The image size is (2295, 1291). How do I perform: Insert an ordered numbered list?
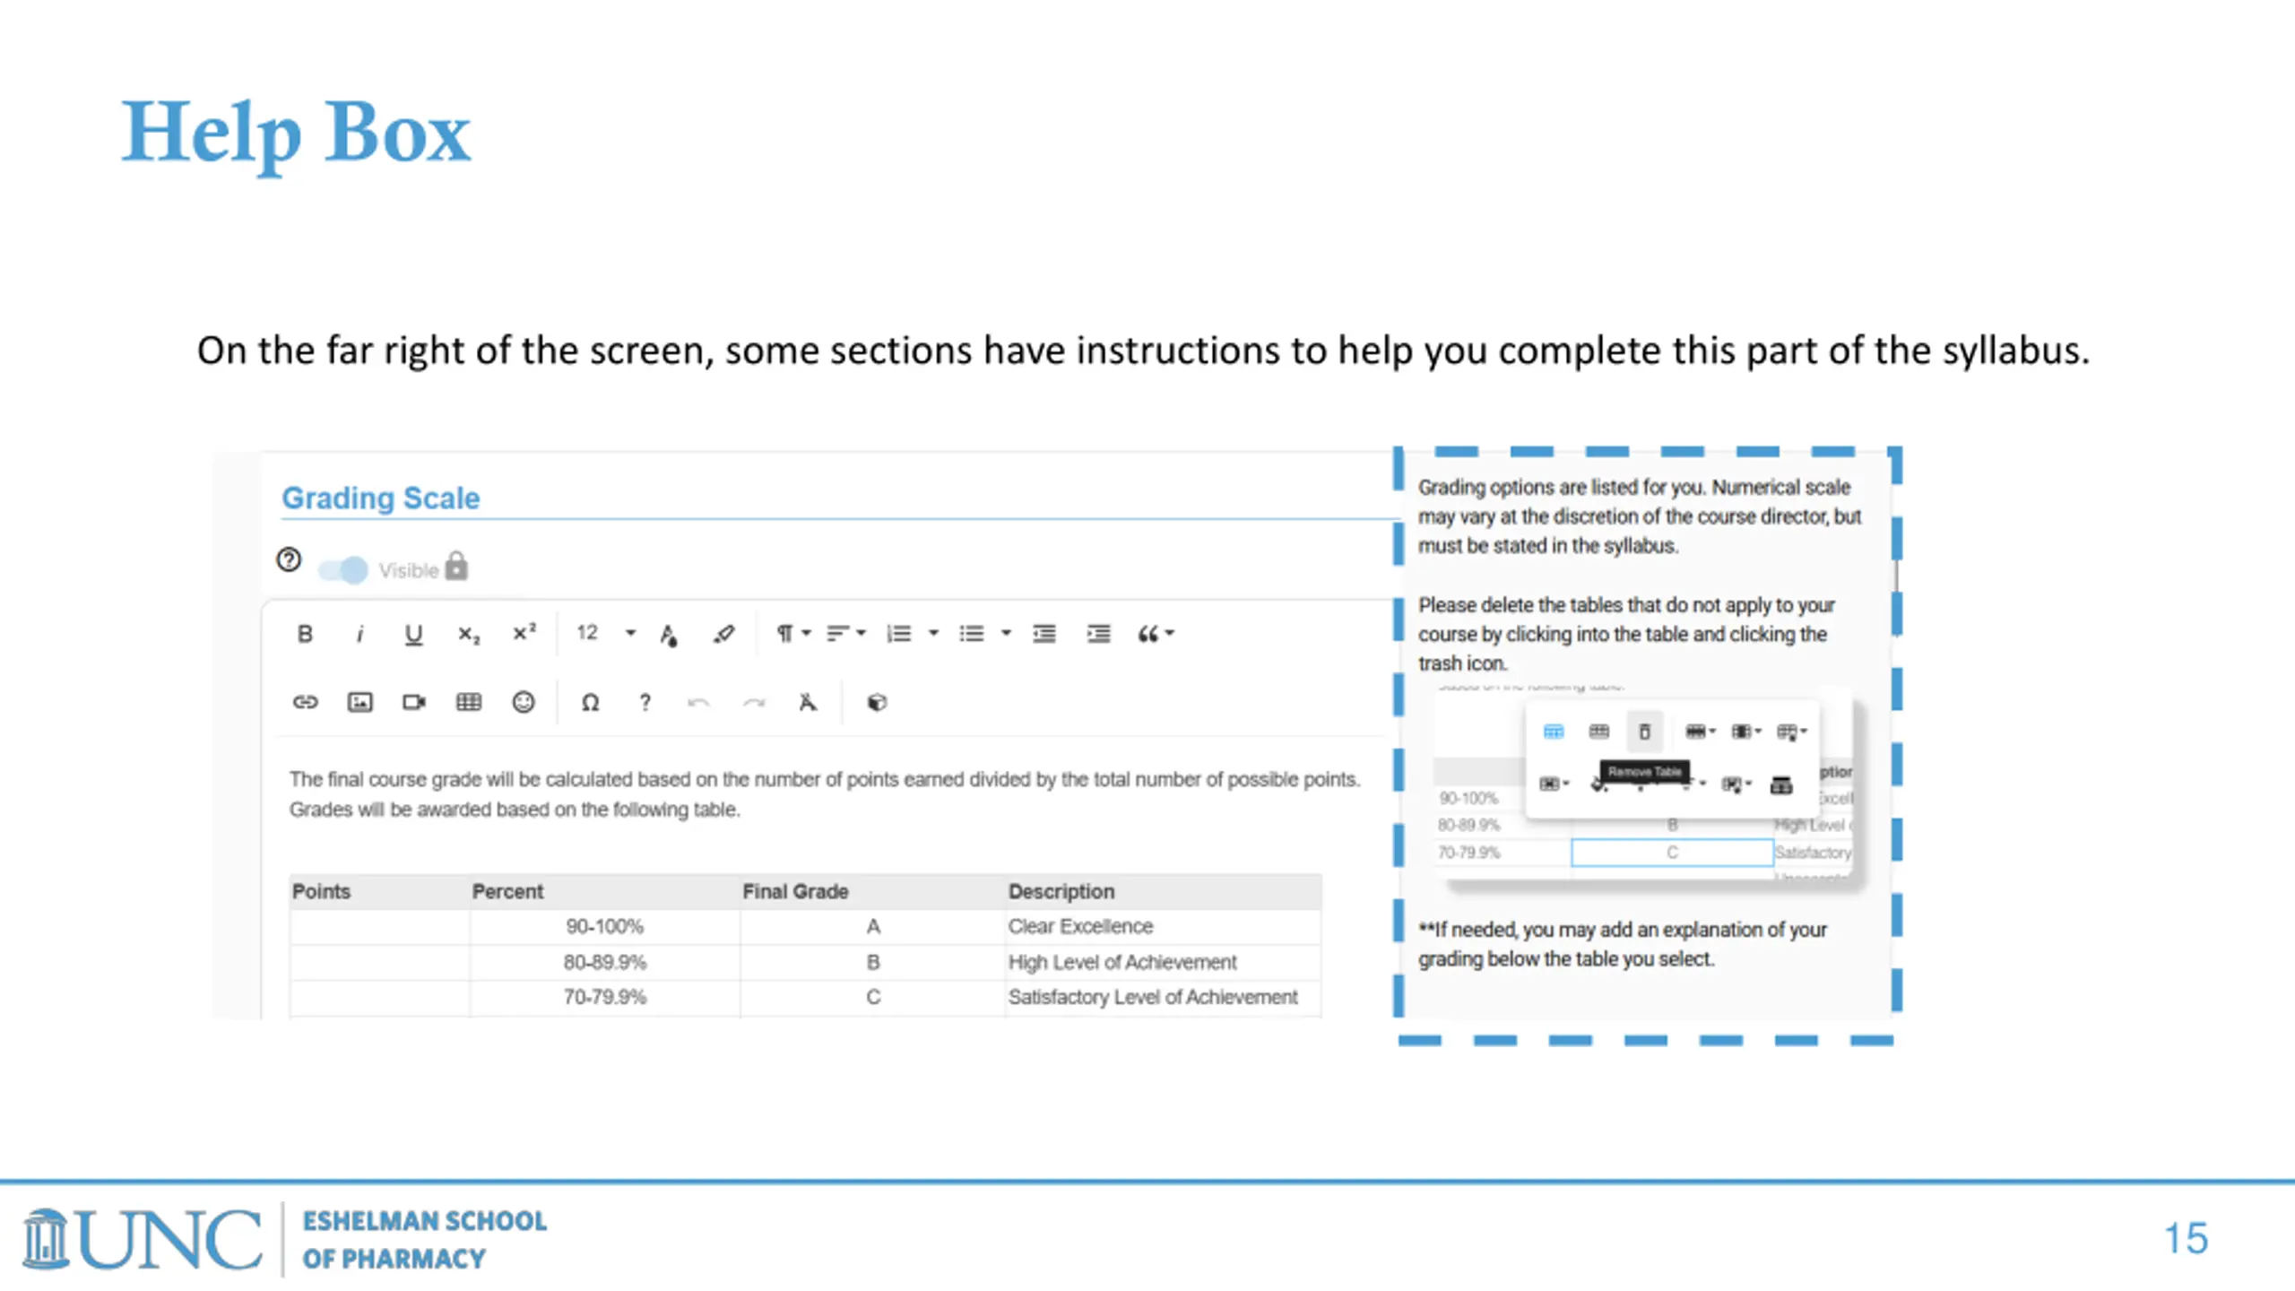point(898,634)
